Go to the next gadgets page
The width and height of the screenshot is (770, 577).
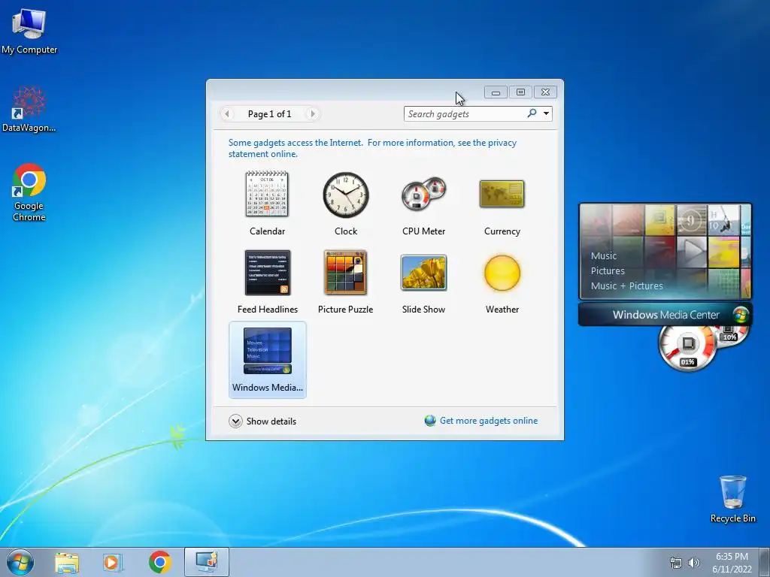tap(312, 114)
